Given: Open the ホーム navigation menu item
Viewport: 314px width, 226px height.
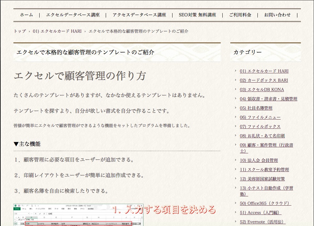Looking at the screenshot, I should click(x=26, y=15).
